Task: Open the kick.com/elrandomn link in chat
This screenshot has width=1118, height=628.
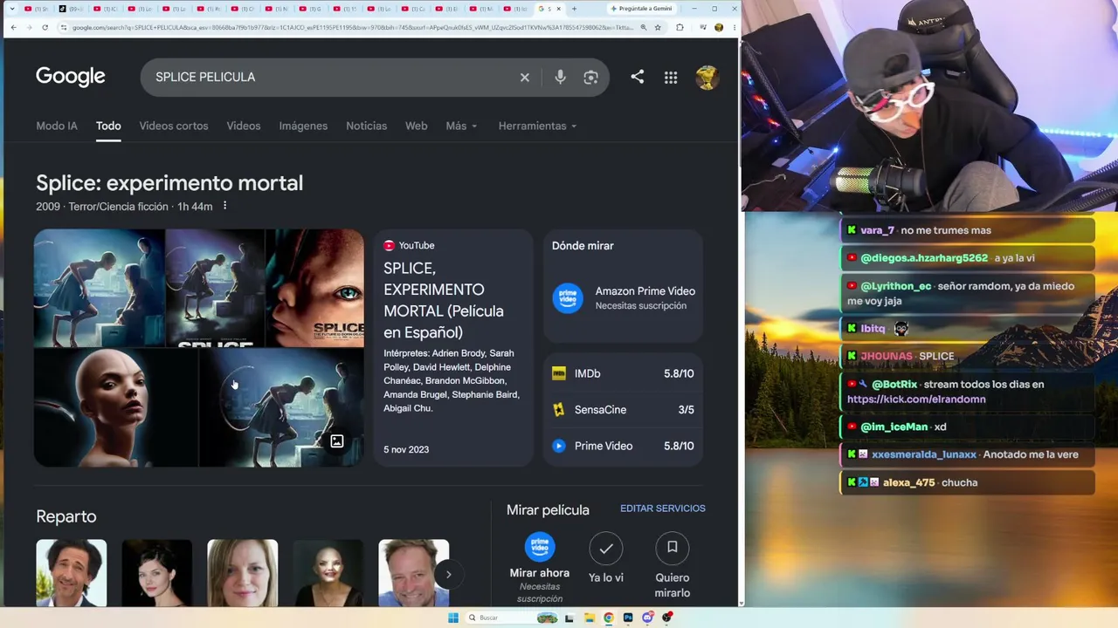Action: click(x=916, y=399)
